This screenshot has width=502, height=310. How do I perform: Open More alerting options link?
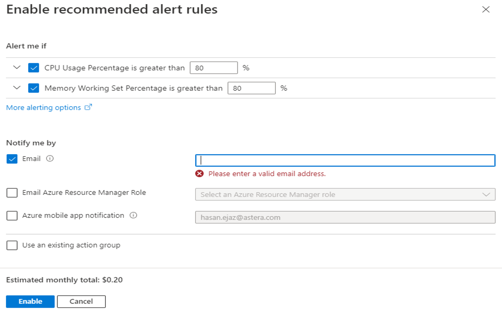(44, 108)
